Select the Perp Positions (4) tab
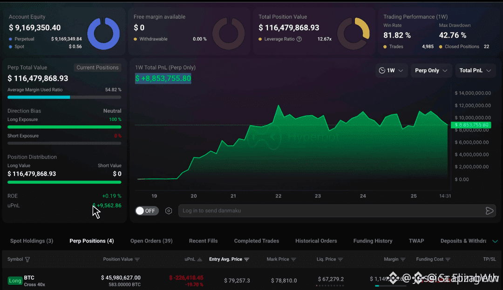 point(92,241)
